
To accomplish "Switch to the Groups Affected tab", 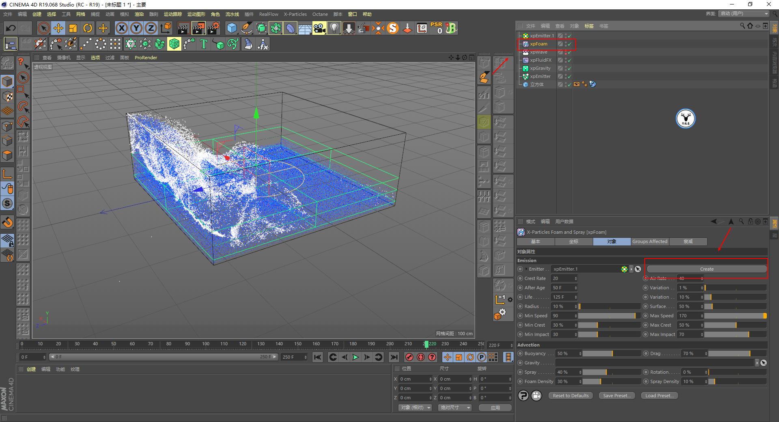I will pyautogui.click(x=650, y=241).
